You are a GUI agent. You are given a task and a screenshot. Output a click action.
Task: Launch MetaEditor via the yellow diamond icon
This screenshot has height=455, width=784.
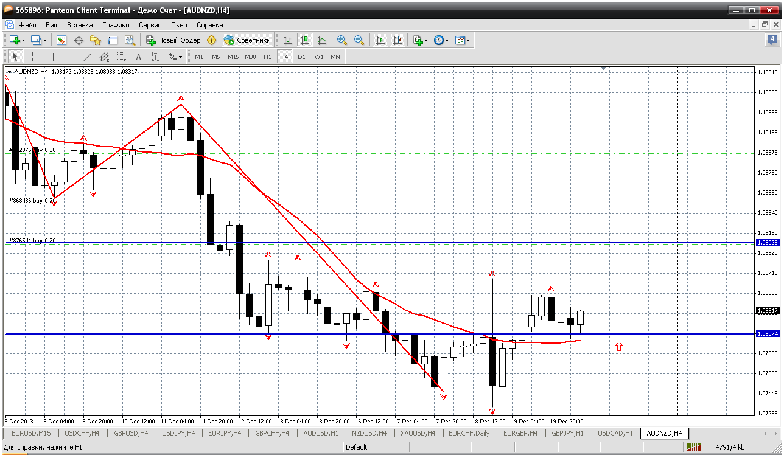tap(211, 40)
